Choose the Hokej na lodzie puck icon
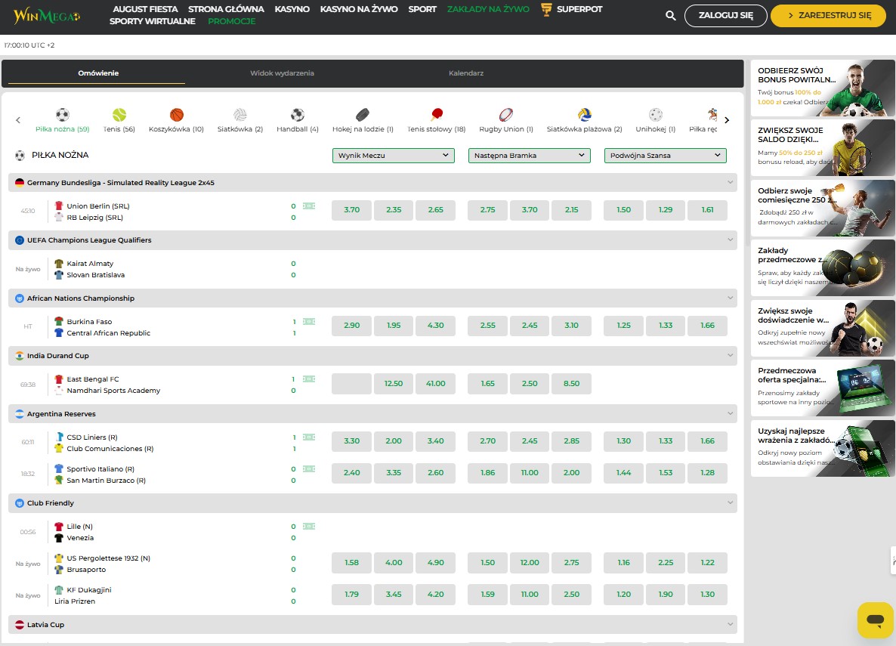The image size is (896, 646). point(363,115)
